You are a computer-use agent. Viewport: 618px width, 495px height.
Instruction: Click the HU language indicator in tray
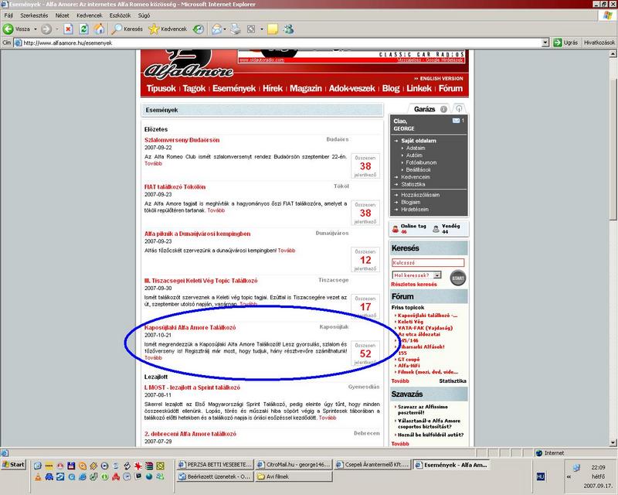pos(540,476)
